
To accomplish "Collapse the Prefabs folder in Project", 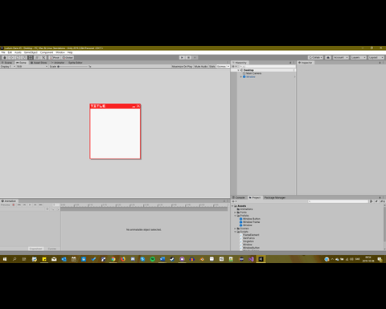I will point(235,216).
